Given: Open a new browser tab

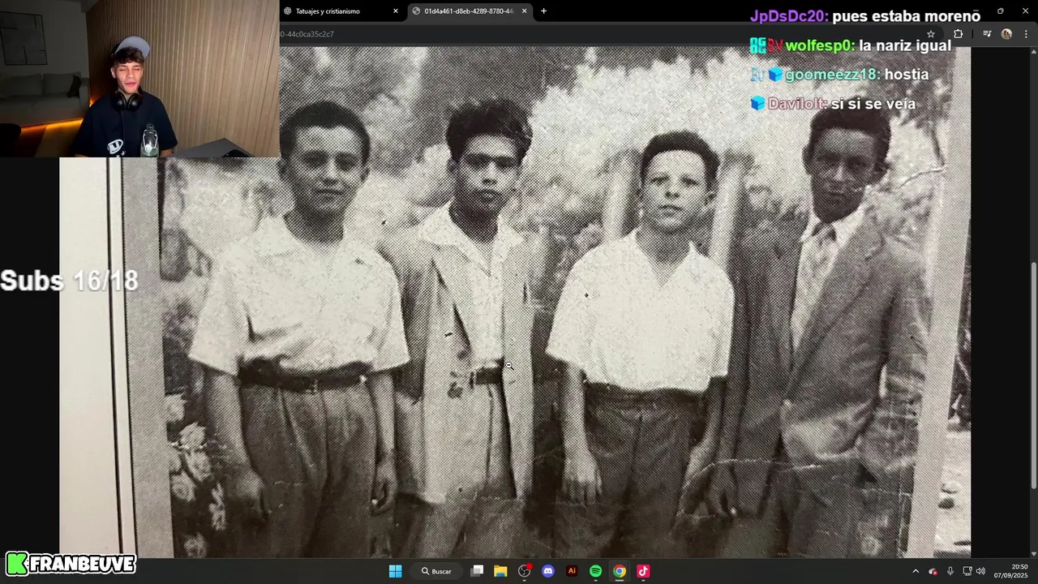Looking at the screenshot, I should point(543,11).
